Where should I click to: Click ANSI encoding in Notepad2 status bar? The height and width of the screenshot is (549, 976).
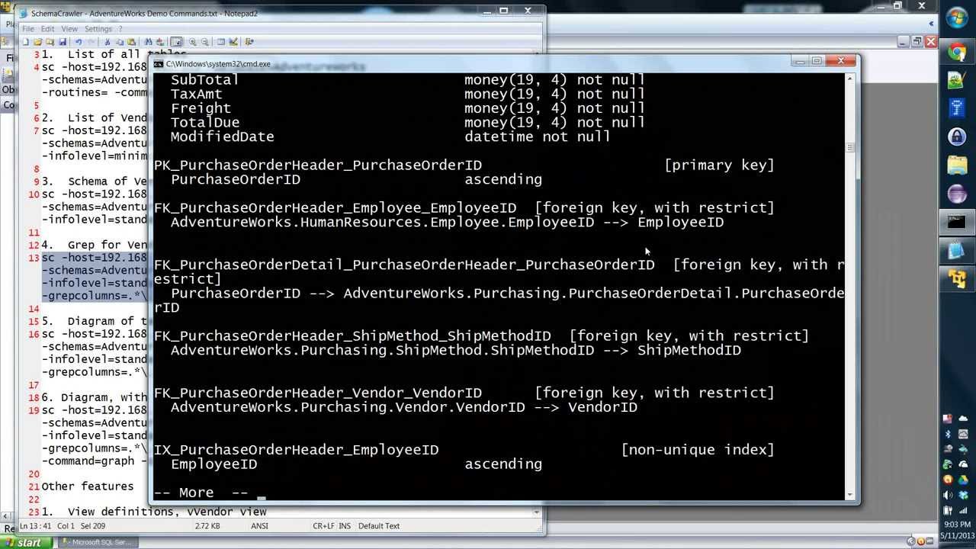259,526
